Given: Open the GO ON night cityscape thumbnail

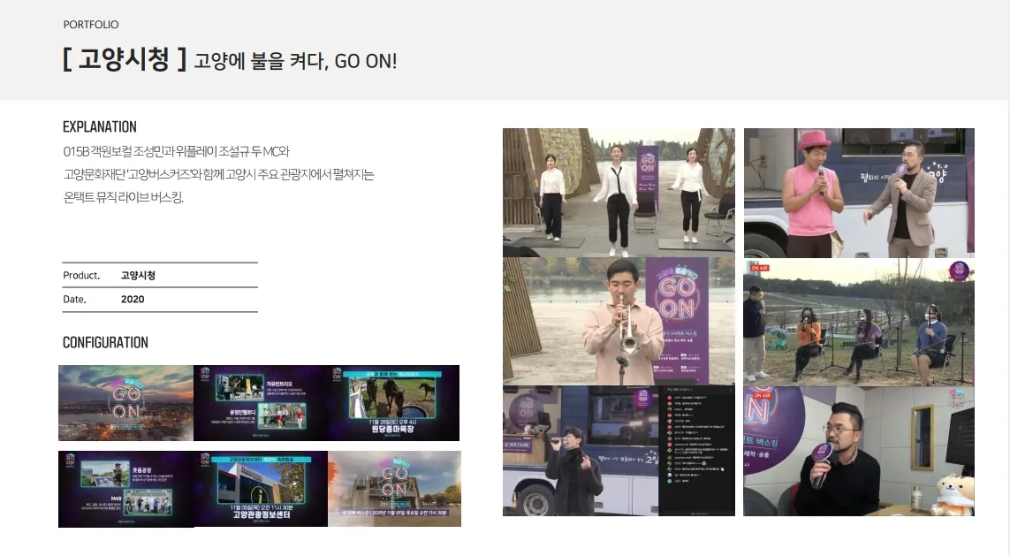Looking at the screenshot, I should click(x=125, y=403).
